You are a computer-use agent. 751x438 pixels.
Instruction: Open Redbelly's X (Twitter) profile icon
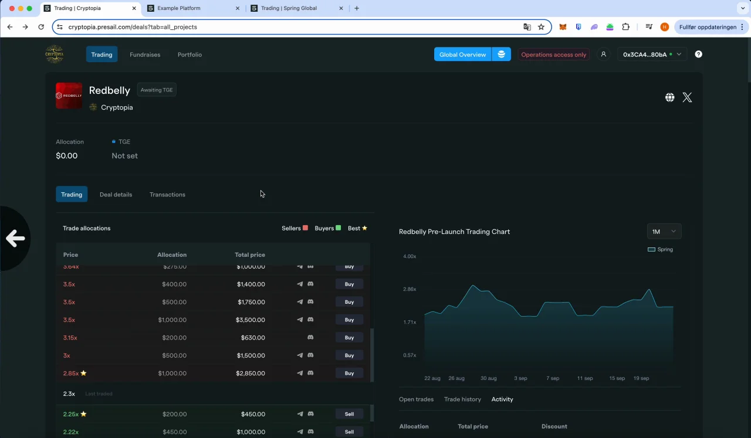[687, 97]
